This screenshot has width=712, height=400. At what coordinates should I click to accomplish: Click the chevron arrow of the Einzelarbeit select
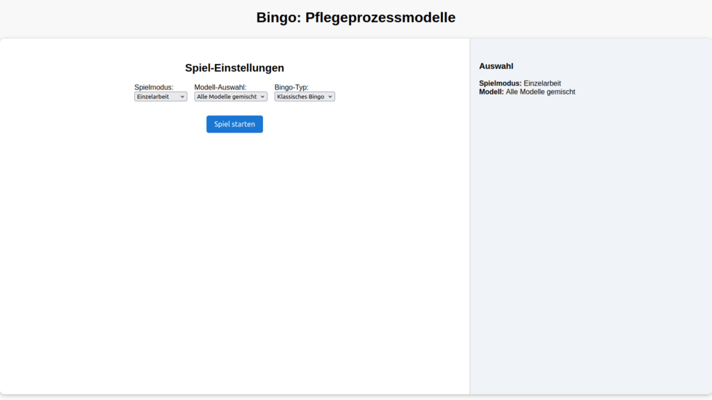pos(183,97)
